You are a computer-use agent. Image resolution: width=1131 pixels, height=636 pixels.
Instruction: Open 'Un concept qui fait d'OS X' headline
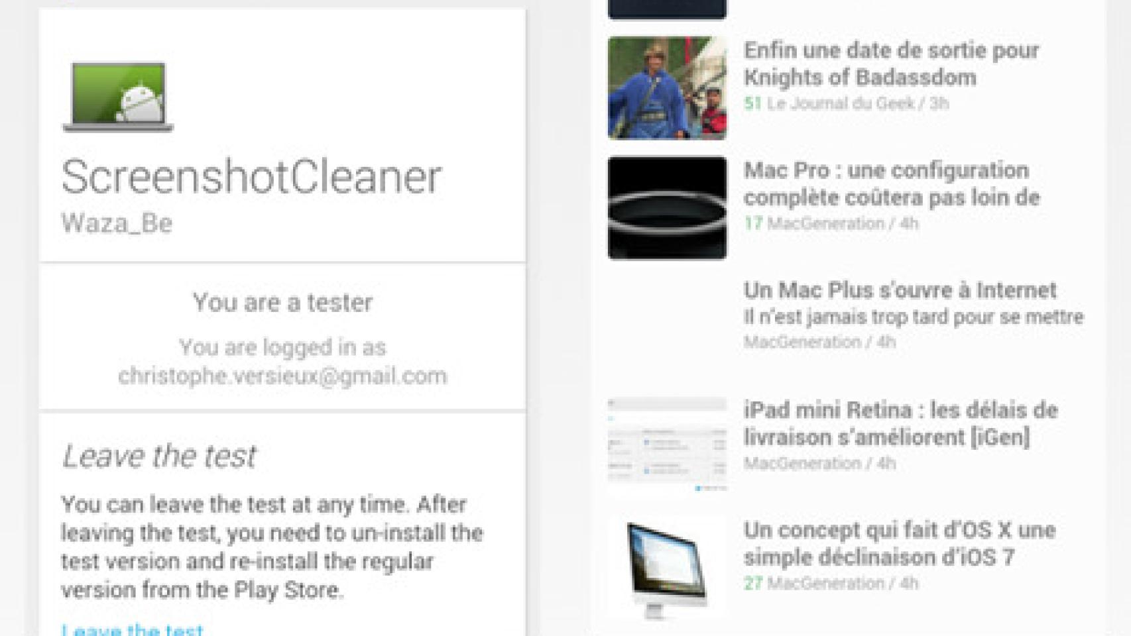pos(899,543)
